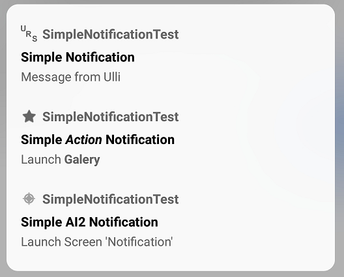Screen dimensions: 344x277
Task: Tap the "Launch Screen 'Notification'" text
Action: (96, 242)
